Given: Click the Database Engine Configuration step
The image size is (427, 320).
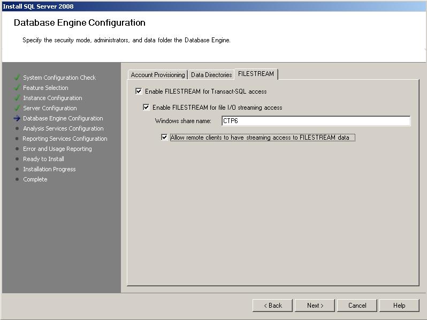Looking at the screenshot, I should (63, 118).
